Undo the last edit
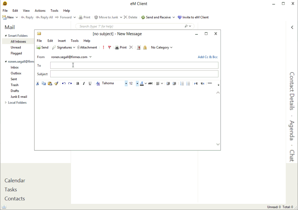298x210 pixels. (64, 83)
